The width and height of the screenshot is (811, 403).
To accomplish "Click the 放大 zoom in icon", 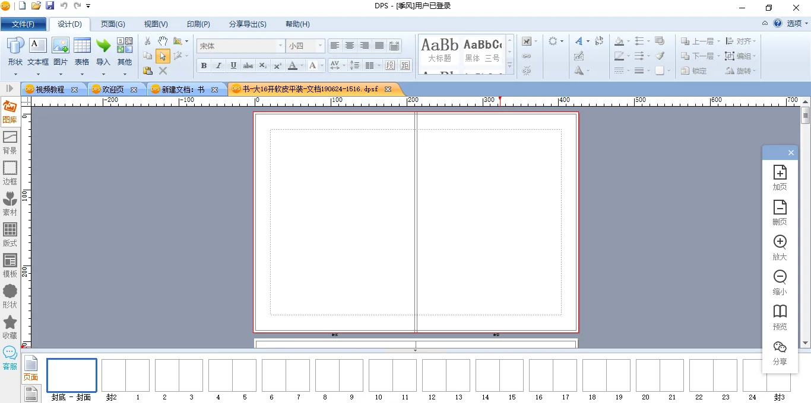I will point(780,247).
